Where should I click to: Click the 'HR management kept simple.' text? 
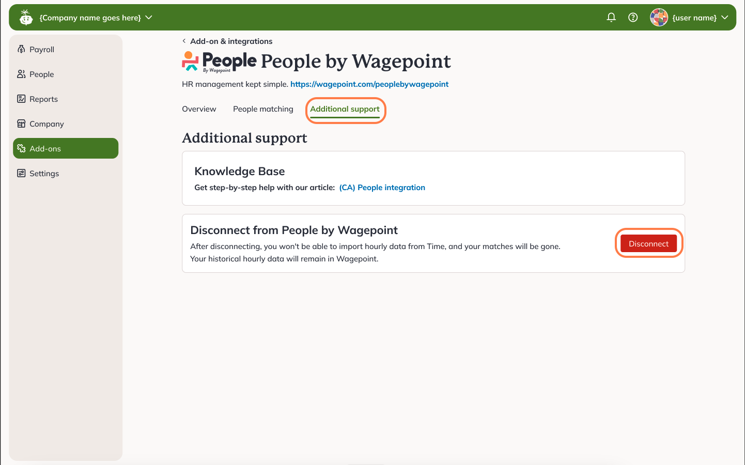tap(235, 84)
